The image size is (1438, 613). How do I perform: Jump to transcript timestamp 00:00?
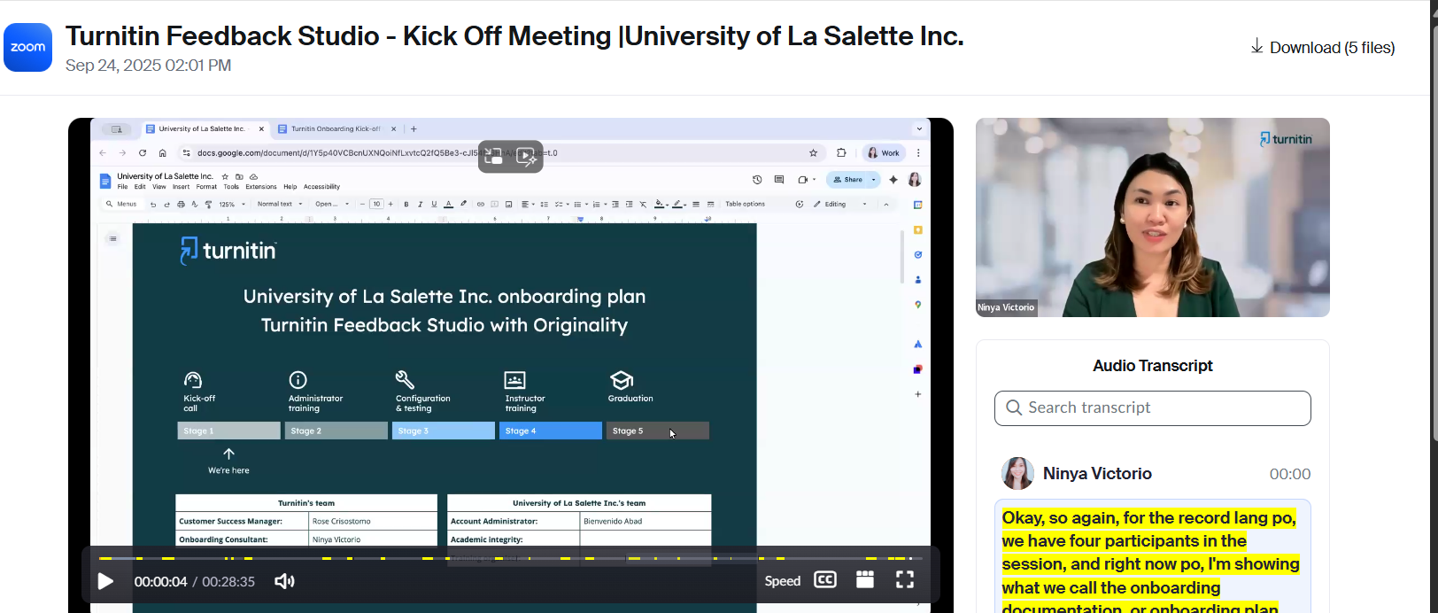[1289, 475]
